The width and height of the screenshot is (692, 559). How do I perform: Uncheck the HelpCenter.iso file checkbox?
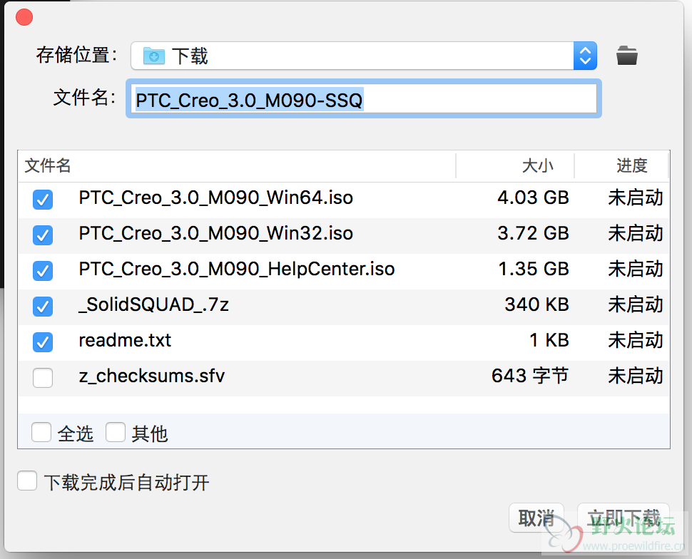coord(43,270)
